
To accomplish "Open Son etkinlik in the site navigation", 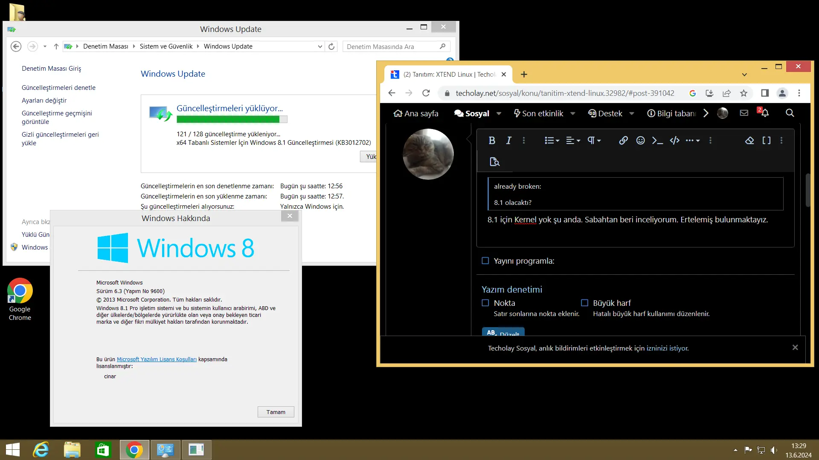I will [x=538, y=113].
